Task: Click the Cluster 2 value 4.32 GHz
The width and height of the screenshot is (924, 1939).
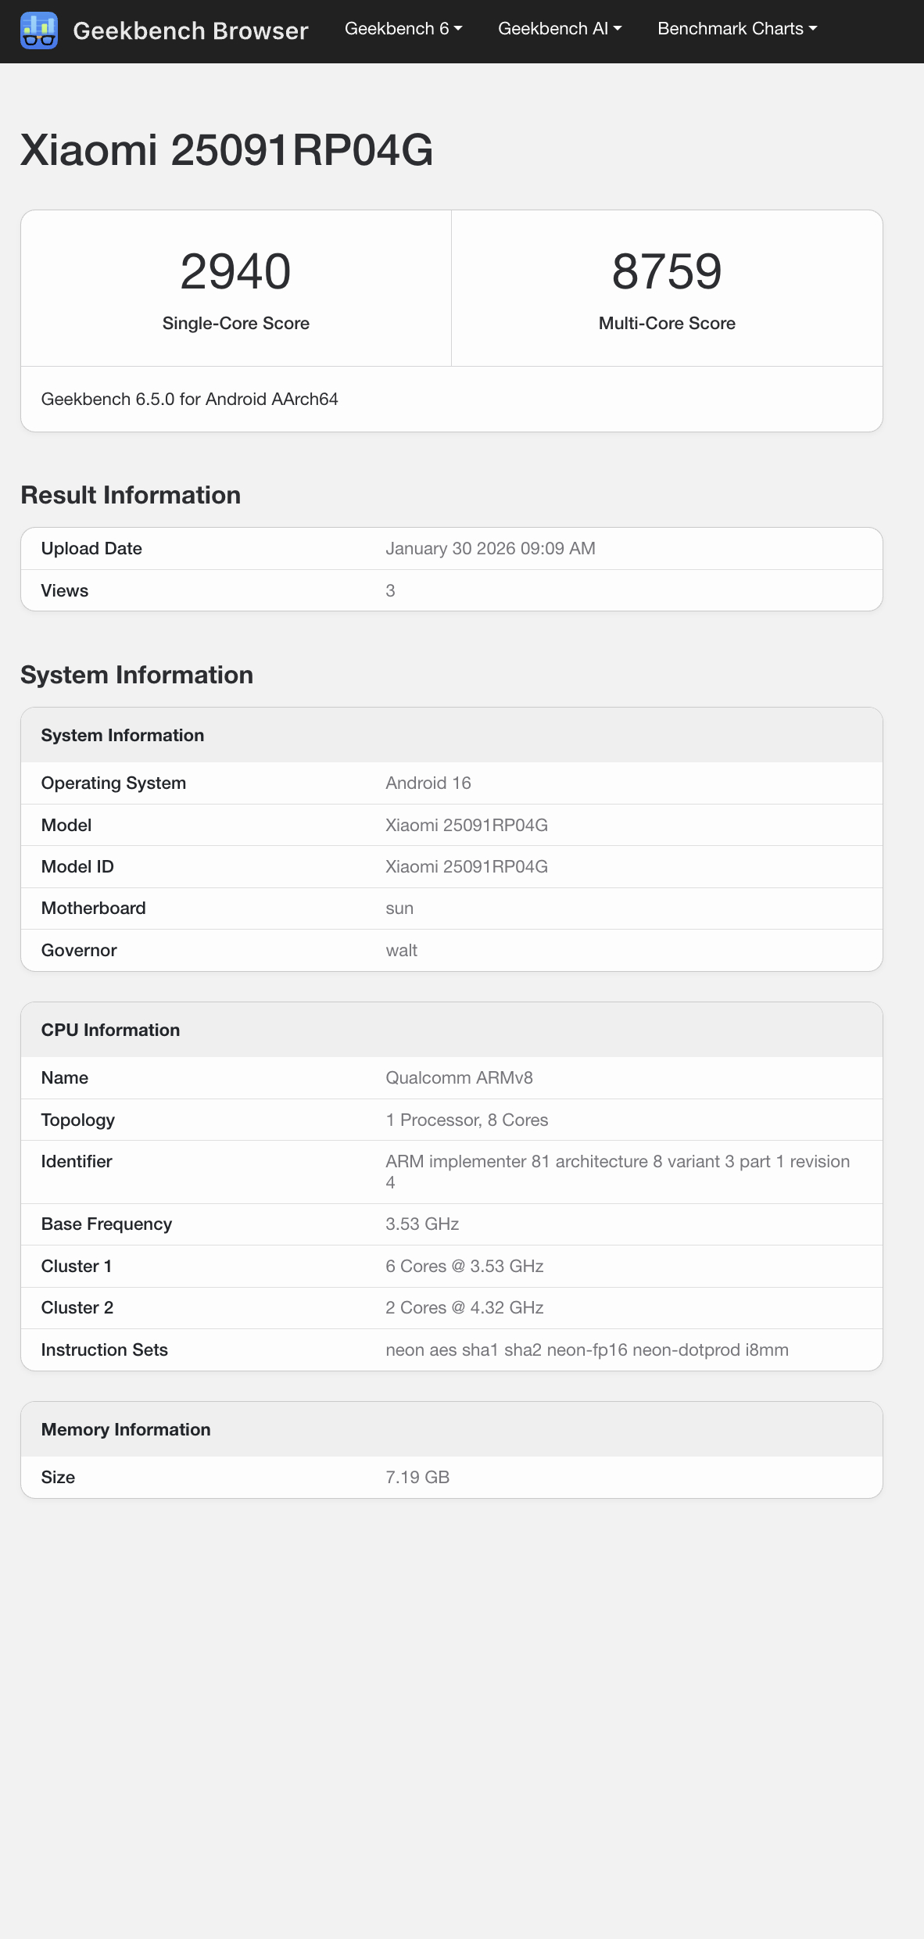Action: coord(464,1308)
